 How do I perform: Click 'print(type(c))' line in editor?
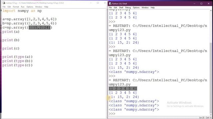(18, 65)
